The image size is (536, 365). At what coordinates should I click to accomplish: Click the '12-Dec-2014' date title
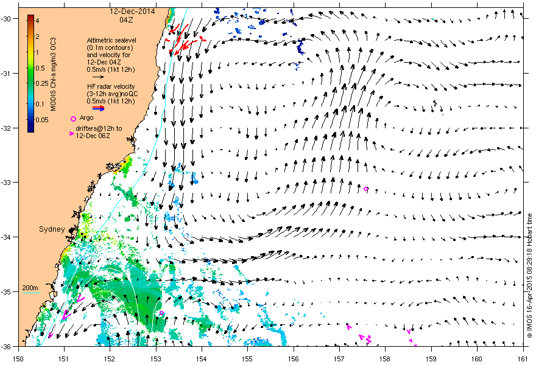(x=132, y=12)
